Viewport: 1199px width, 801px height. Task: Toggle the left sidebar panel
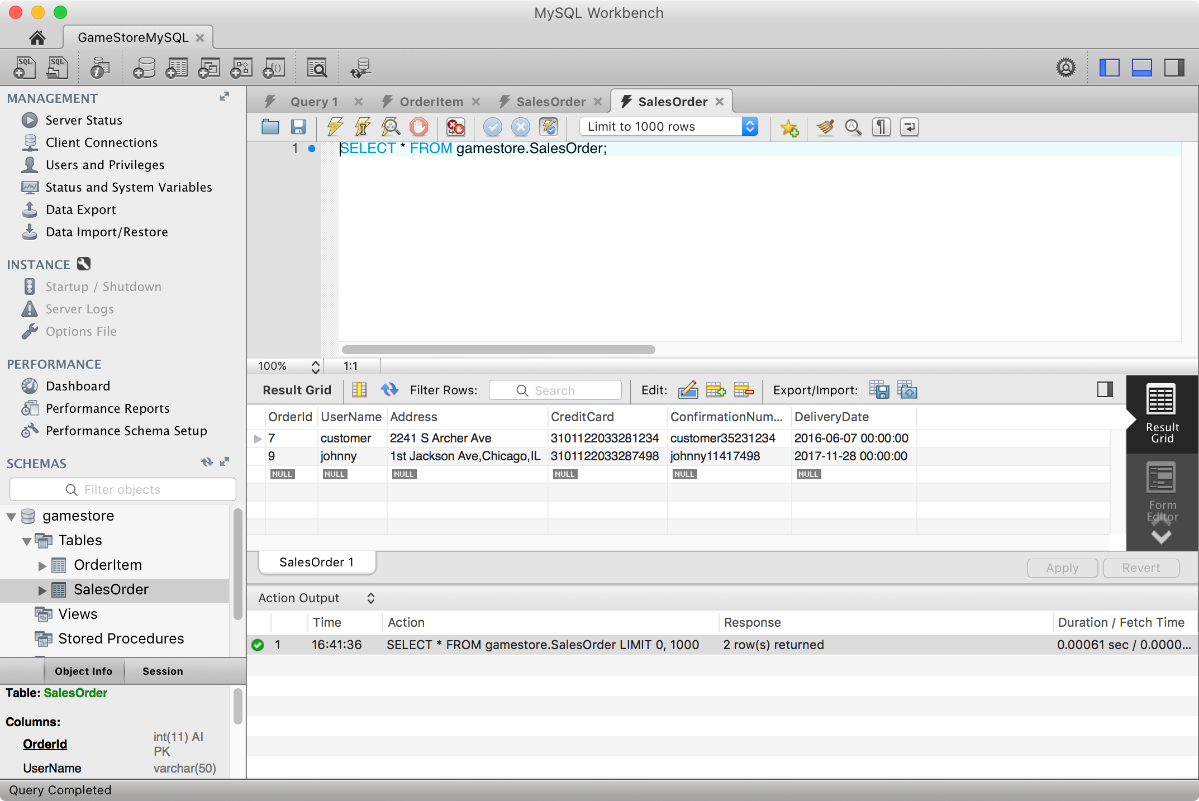[1109, 68]
